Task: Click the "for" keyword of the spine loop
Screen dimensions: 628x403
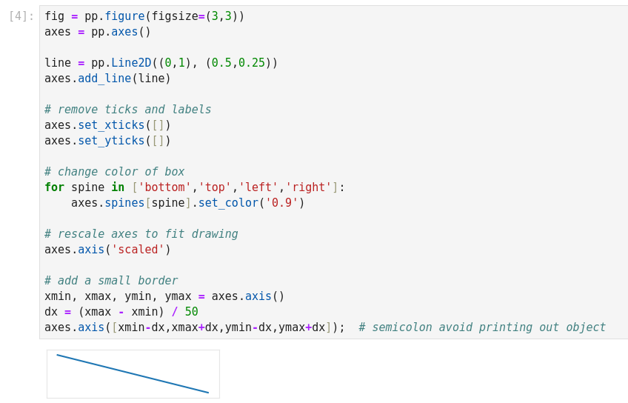Action: point(54,187)
